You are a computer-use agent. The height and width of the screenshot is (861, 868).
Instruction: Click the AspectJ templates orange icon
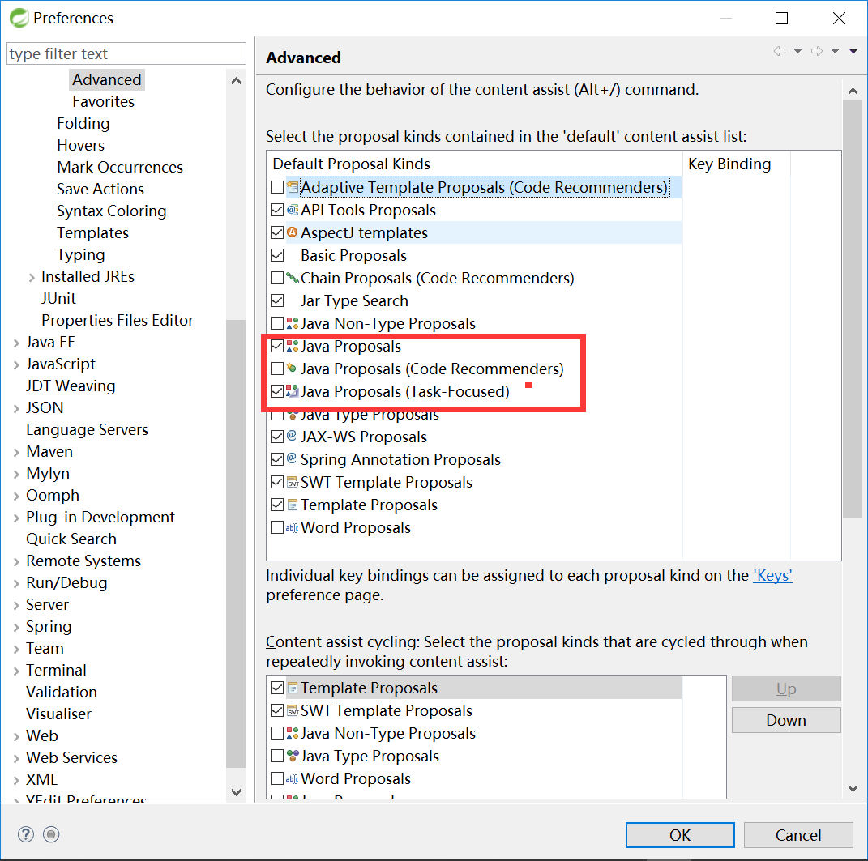click(x=293, y=232)
